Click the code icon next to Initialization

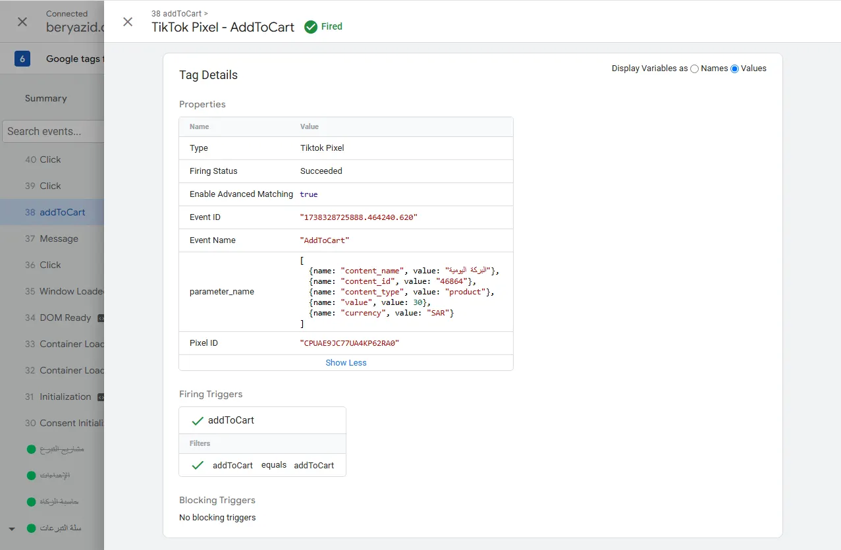(x=101, y=397)
